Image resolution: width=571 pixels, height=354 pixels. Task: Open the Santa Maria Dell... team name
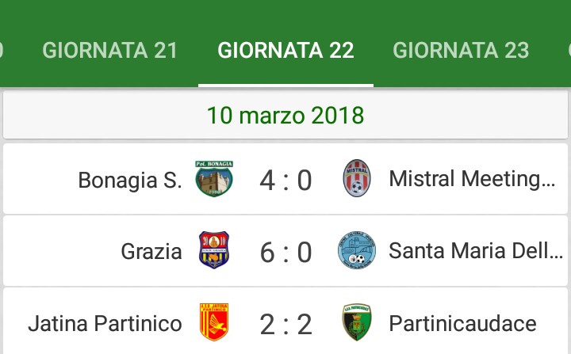point(476,251)
